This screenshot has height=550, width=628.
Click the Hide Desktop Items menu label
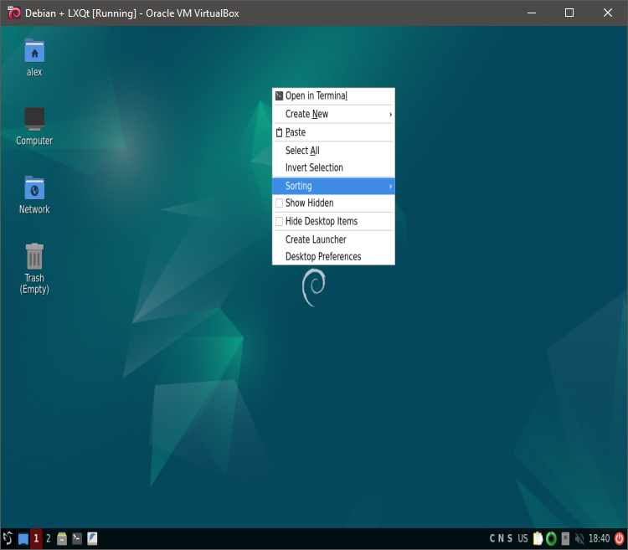pyautogui.click(x=322, y=221)
